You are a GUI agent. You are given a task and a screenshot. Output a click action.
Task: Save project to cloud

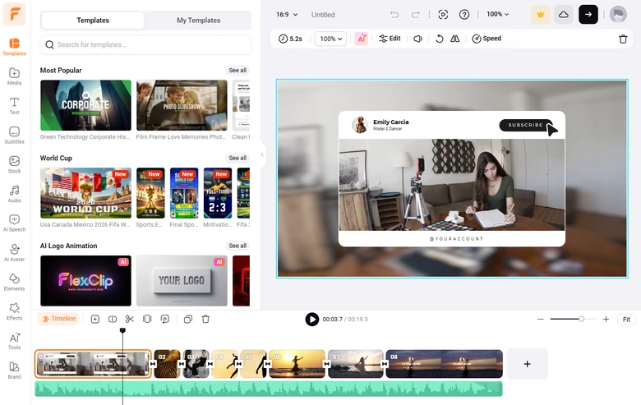(x=563, y=15)
